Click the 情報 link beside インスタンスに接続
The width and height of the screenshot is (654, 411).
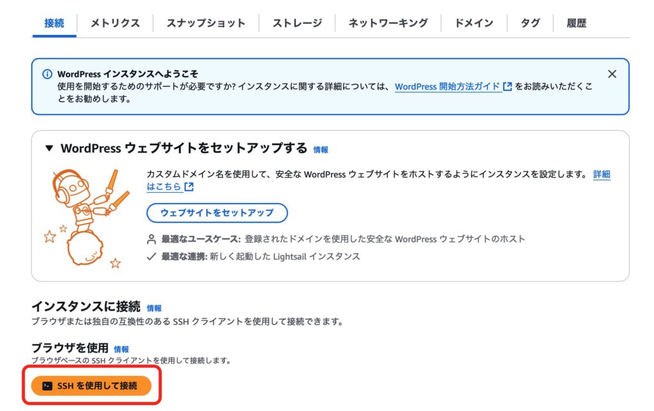click(x=154, y=308)
